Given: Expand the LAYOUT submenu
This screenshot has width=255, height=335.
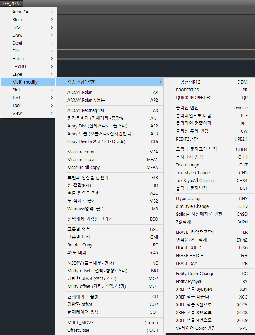Looking at the screenshot, I should 28,67.
